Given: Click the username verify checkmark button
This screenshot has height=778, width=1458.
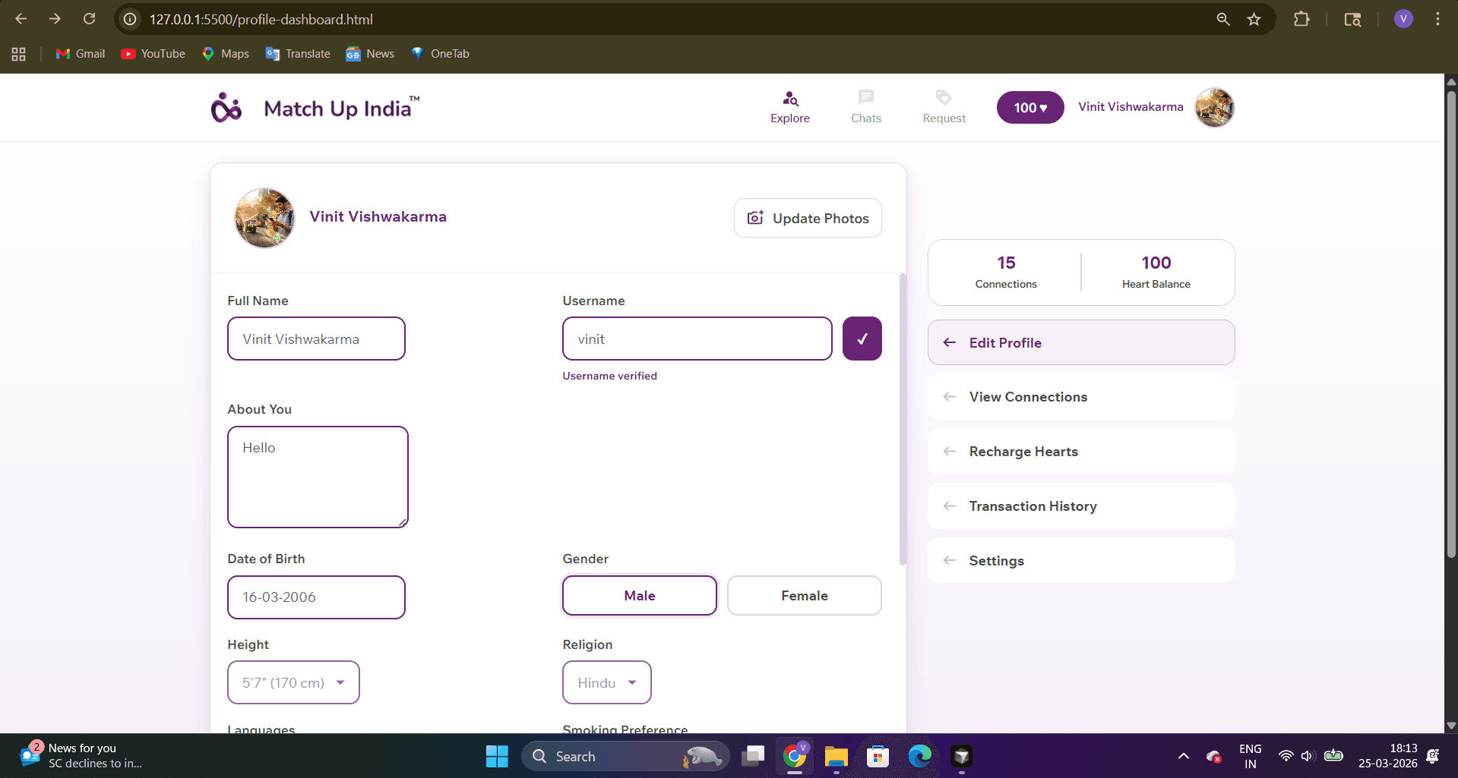Looking at the screenshot, I should coord(862,339).
